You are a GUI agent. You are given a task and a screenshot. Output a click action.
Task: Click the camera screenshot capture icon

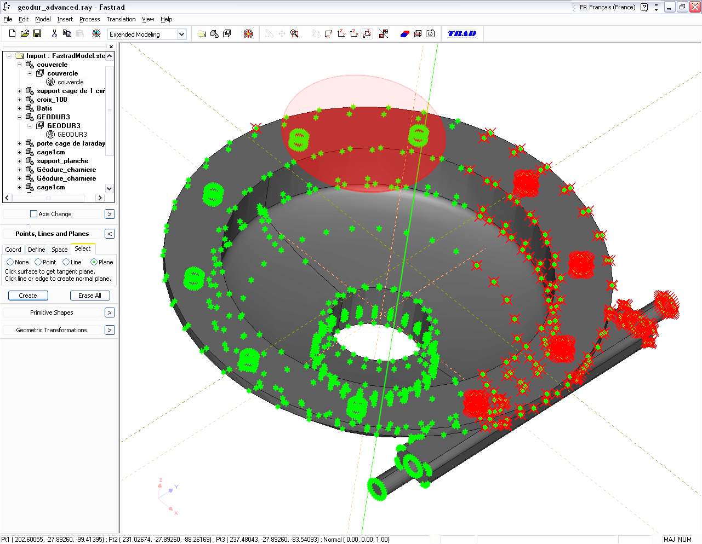[x=430, y=33]
